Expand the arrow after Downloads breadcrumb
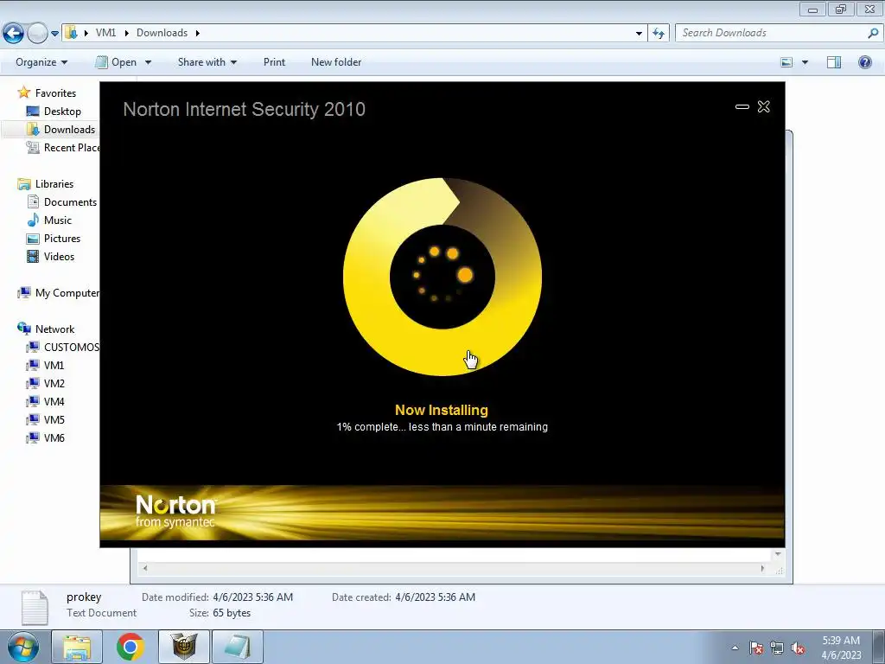 tap(198, 33)
